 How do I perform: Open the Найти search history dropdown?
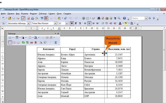pos(146,18)
